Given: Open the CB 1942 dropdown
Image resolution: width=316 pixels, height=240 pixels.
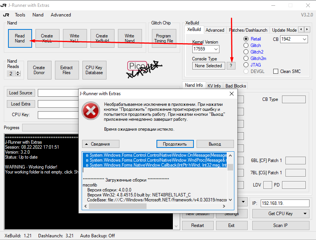Looking at the screenshot, I should click(304, 39).
